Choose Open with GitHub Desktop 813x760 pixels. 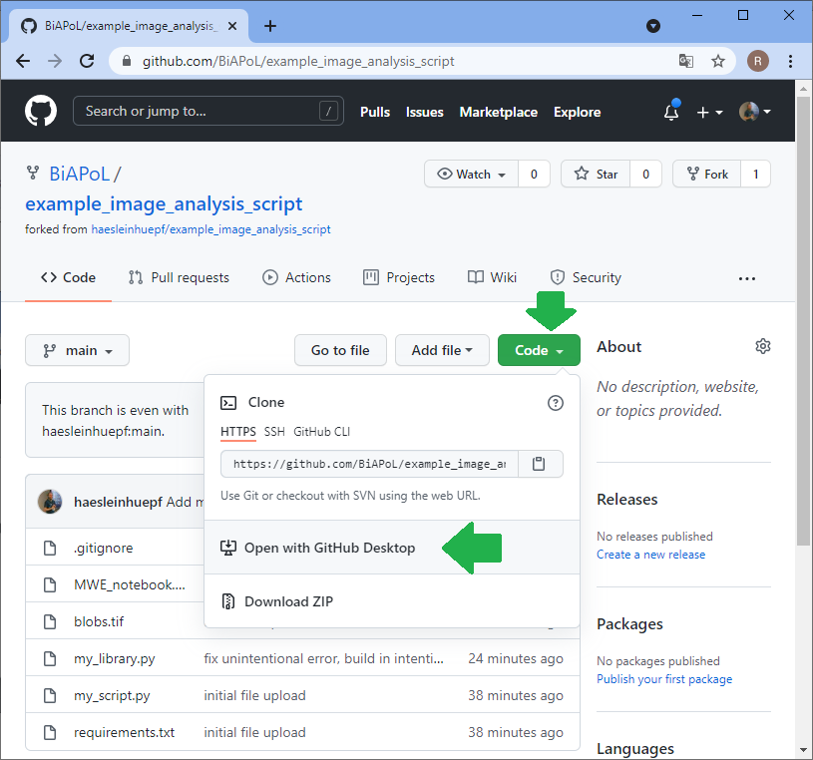(x=329, y=548)
